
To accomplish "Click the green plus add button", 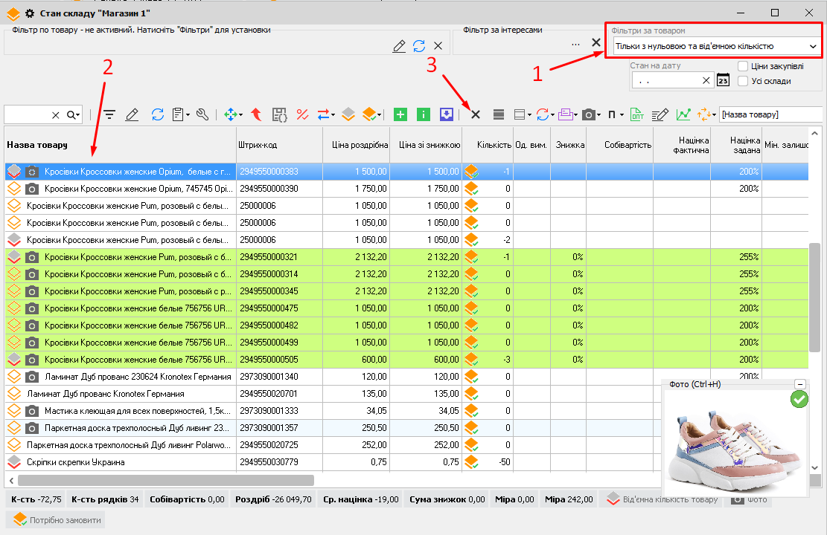I will (x=400, y=114).
